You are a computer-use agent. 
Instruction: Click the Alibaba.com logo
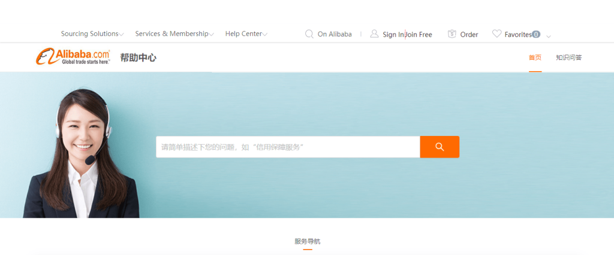point(73,57)
